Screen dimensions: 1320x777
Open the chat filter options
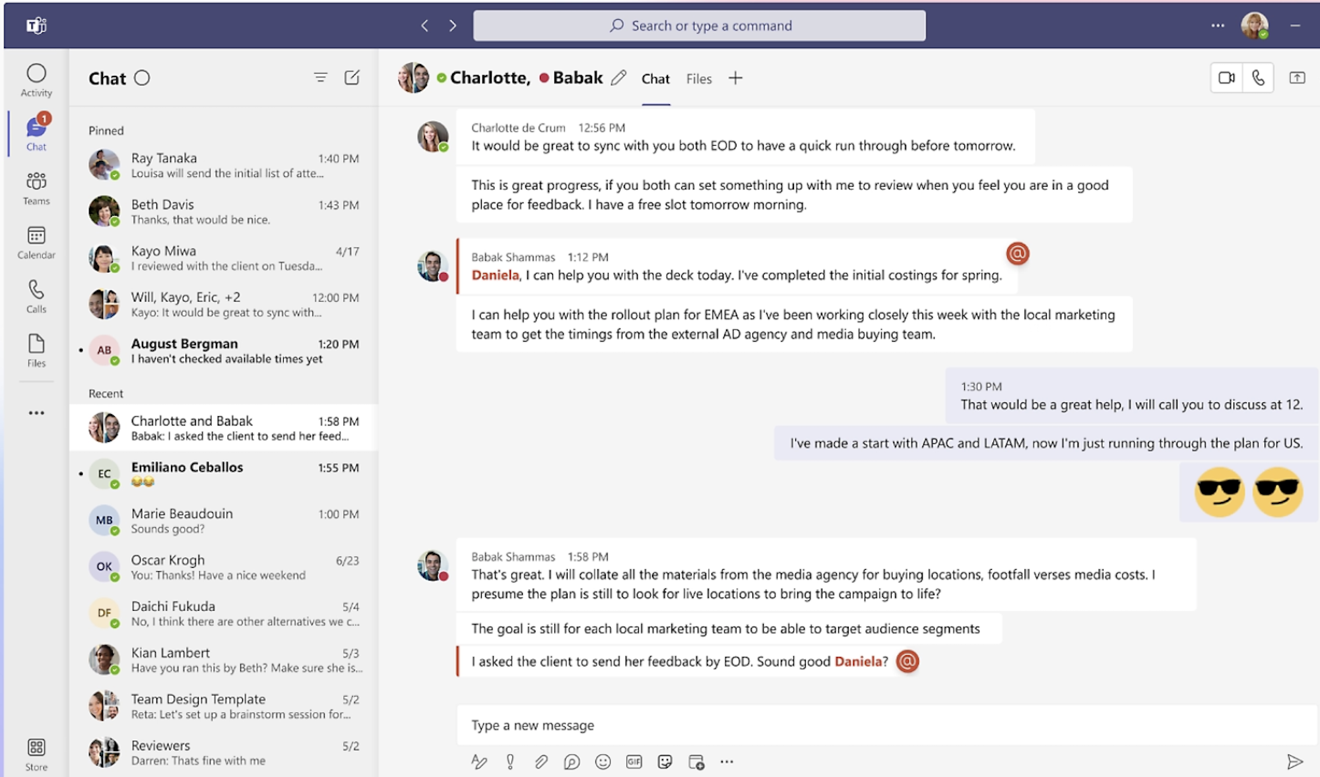[x=320, y=78]
